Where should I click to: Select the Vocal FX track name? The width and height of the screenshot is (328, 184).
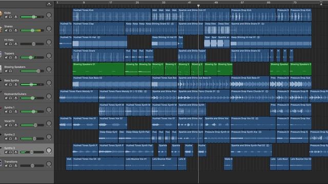click(x=9, y=121)
